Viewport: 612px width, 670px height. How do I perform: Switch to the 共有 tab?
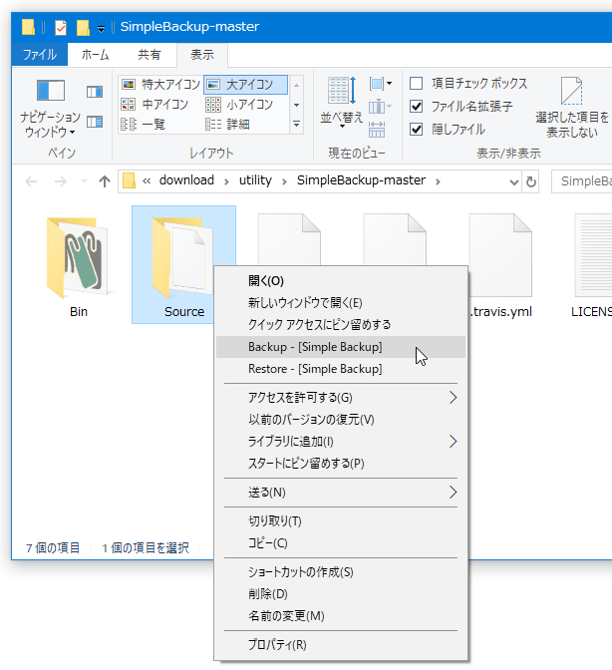coord(150,55)
